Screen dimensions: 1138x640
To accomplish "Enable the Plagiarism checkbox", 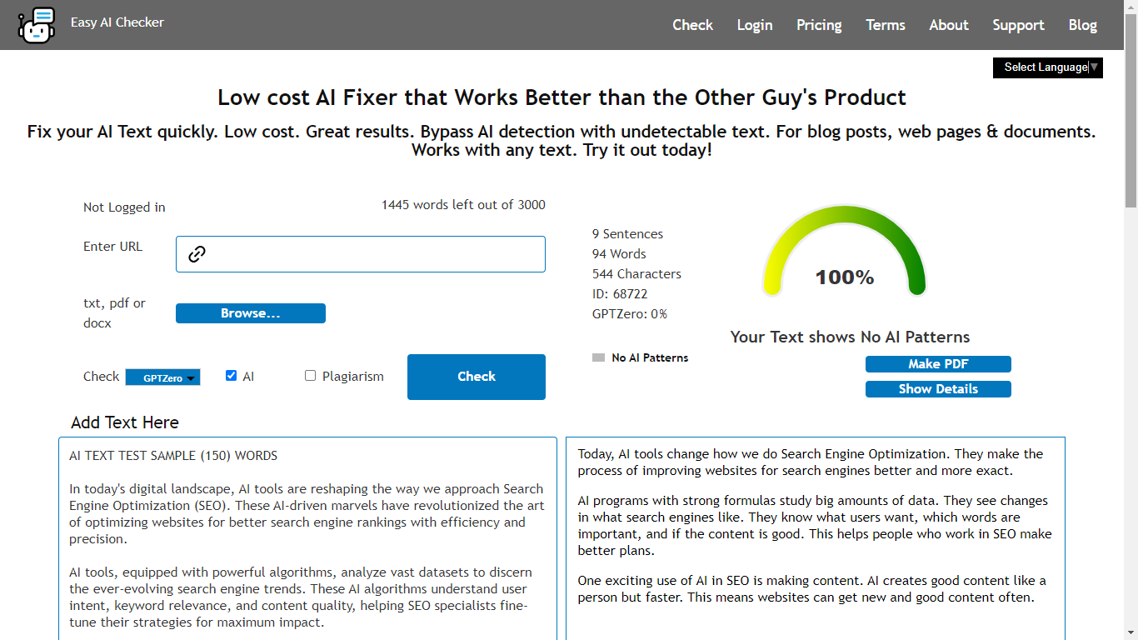I will (x=310, y=376).
